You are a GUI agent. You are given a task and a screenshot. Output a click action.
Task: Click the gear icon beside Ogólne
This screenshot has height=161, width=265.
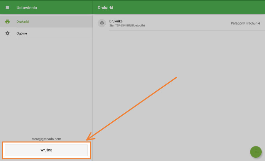tap(7, 33)
